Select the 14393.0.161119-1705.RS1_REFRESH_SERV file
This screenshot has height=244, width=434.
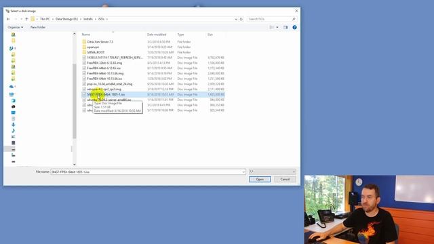tap(115, 58)
